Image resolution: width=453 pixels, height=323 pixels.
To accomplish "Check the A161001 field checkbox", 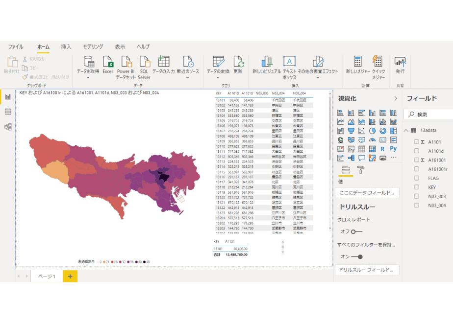I will pyautogui.click(x=416, y=160).
